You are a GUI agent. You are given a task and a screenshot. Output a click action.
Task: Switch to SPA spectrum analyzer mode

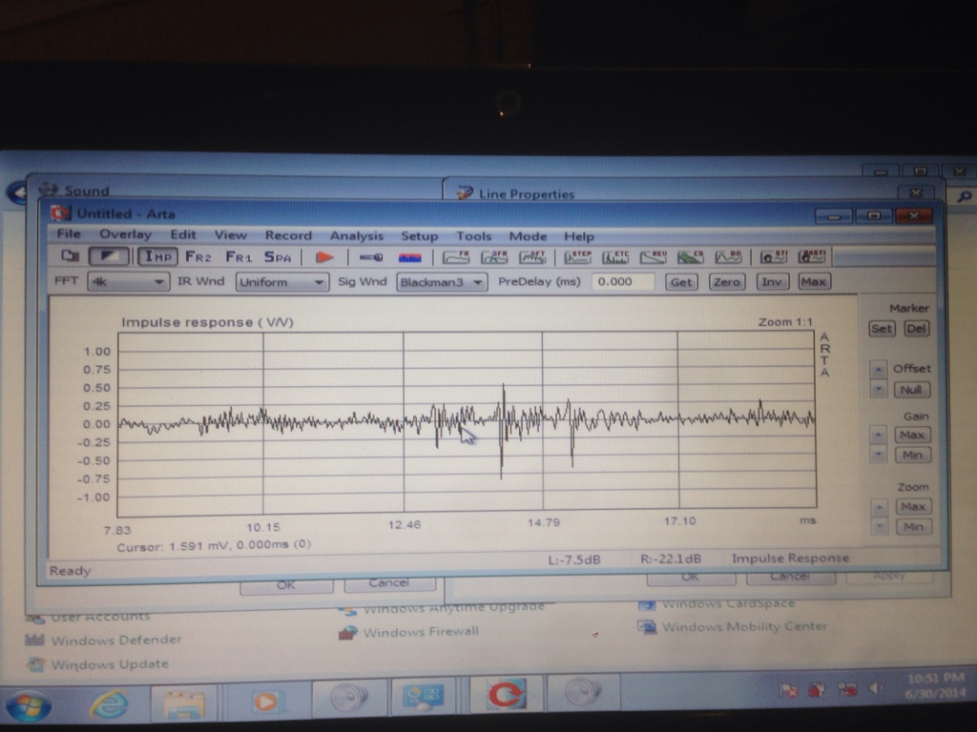click(278, 257)
